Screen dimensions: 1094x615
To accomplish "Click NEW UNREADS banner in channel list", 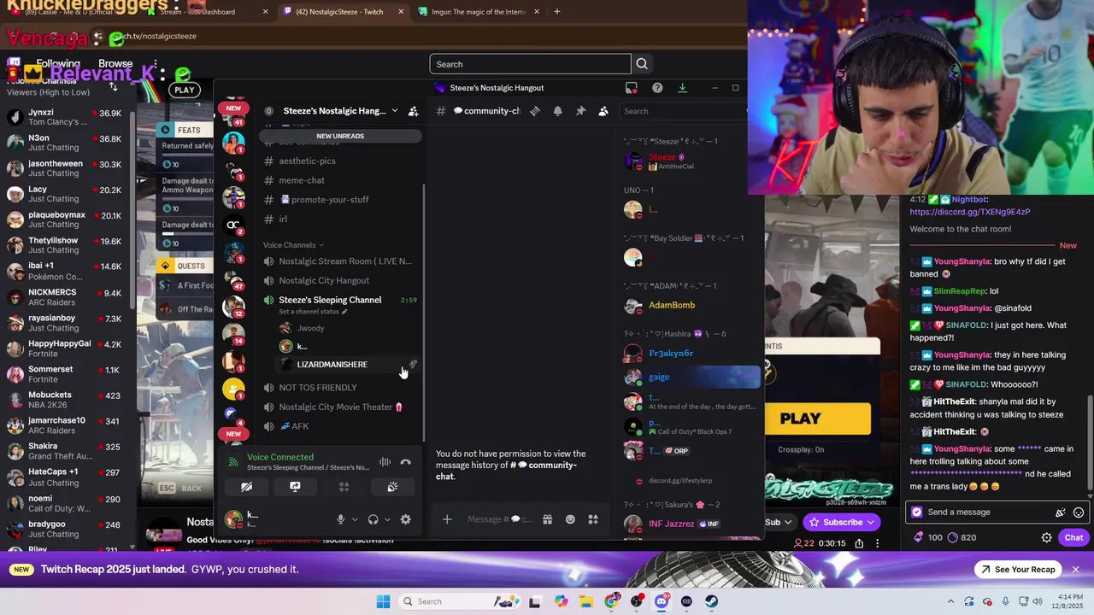I will (340, 136).
